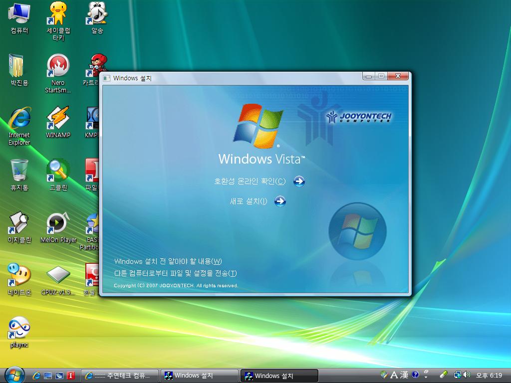
Task: Click the language bar help icon
Action: (x=415, y=375)
